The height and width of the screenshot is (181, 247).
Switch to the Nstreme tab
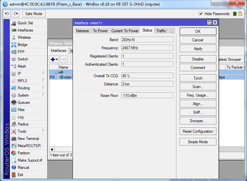pos(82,31)
